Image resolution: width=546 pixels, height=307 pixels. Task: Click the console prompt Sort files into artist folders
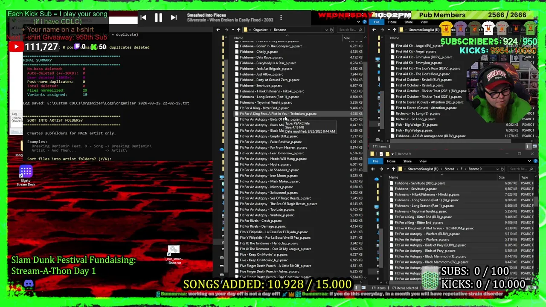coord(69,159)
